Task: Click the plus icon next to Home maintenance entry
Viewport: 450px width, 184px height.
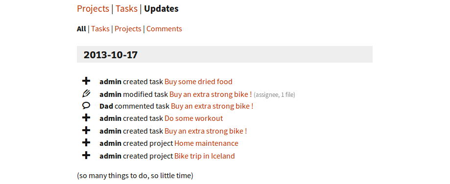Action: (x=86, y=142)
